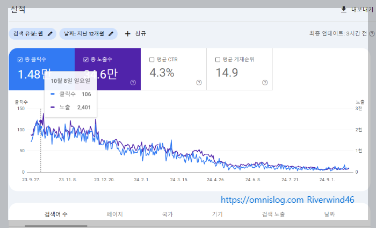Open the 날짜: 지난 12개월 filter chip

89,33
